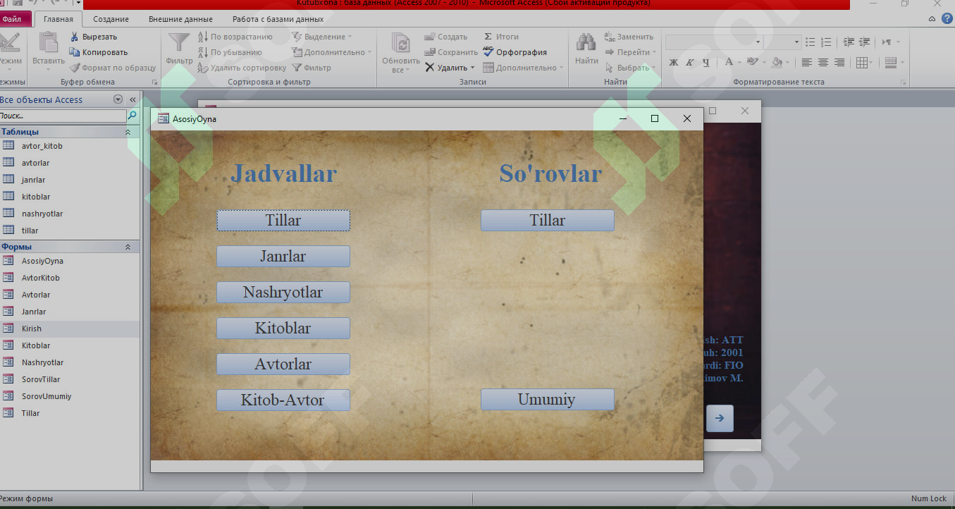Open the Создание ribbon tab
955x509 pixels.
(111, 20)
